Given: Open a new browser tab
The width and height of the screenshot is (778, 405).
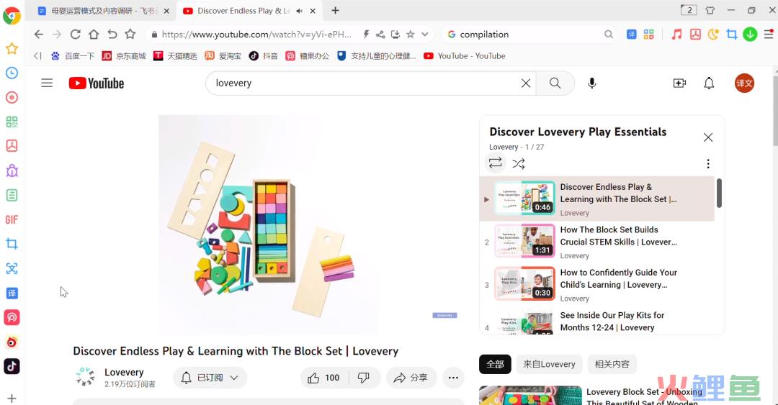Looking at the screenshot, I should [x=336, y=10].
